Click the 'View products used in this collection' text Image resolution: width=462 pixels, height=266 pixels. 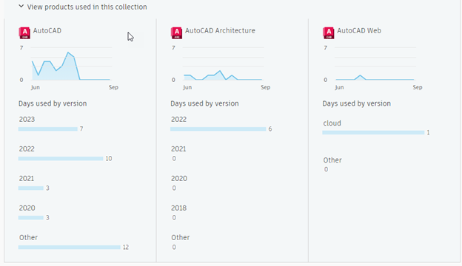pos(87,7)
